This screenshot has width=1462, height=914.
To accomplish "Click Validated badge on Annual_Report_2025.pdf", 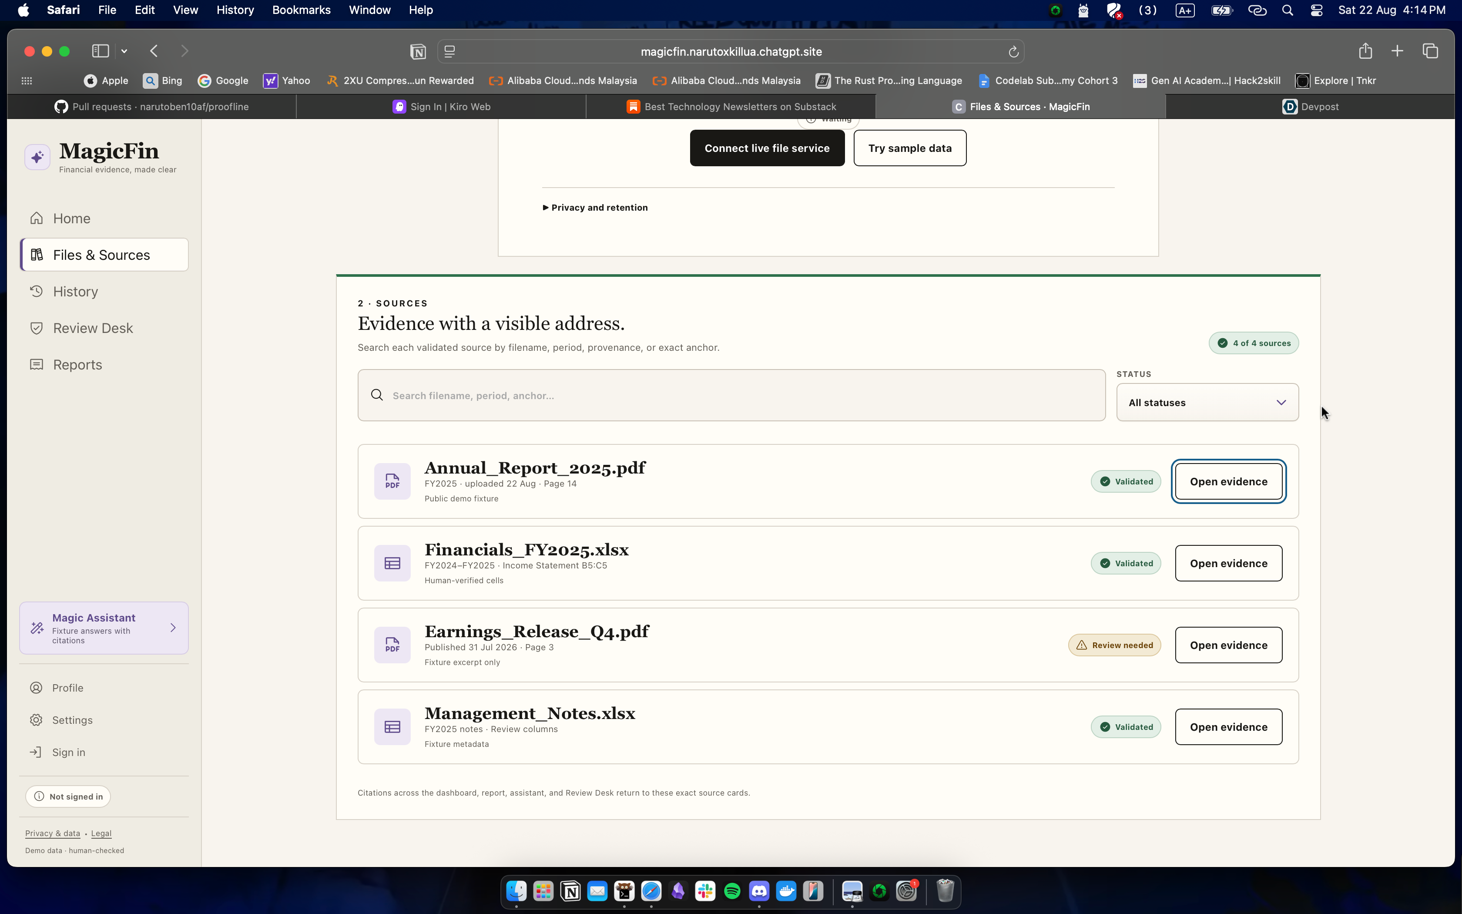I will point(1126,481).
